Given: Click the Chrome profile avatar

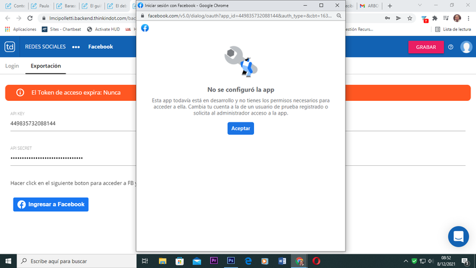Looking at the screenshot, I should 457,18.
